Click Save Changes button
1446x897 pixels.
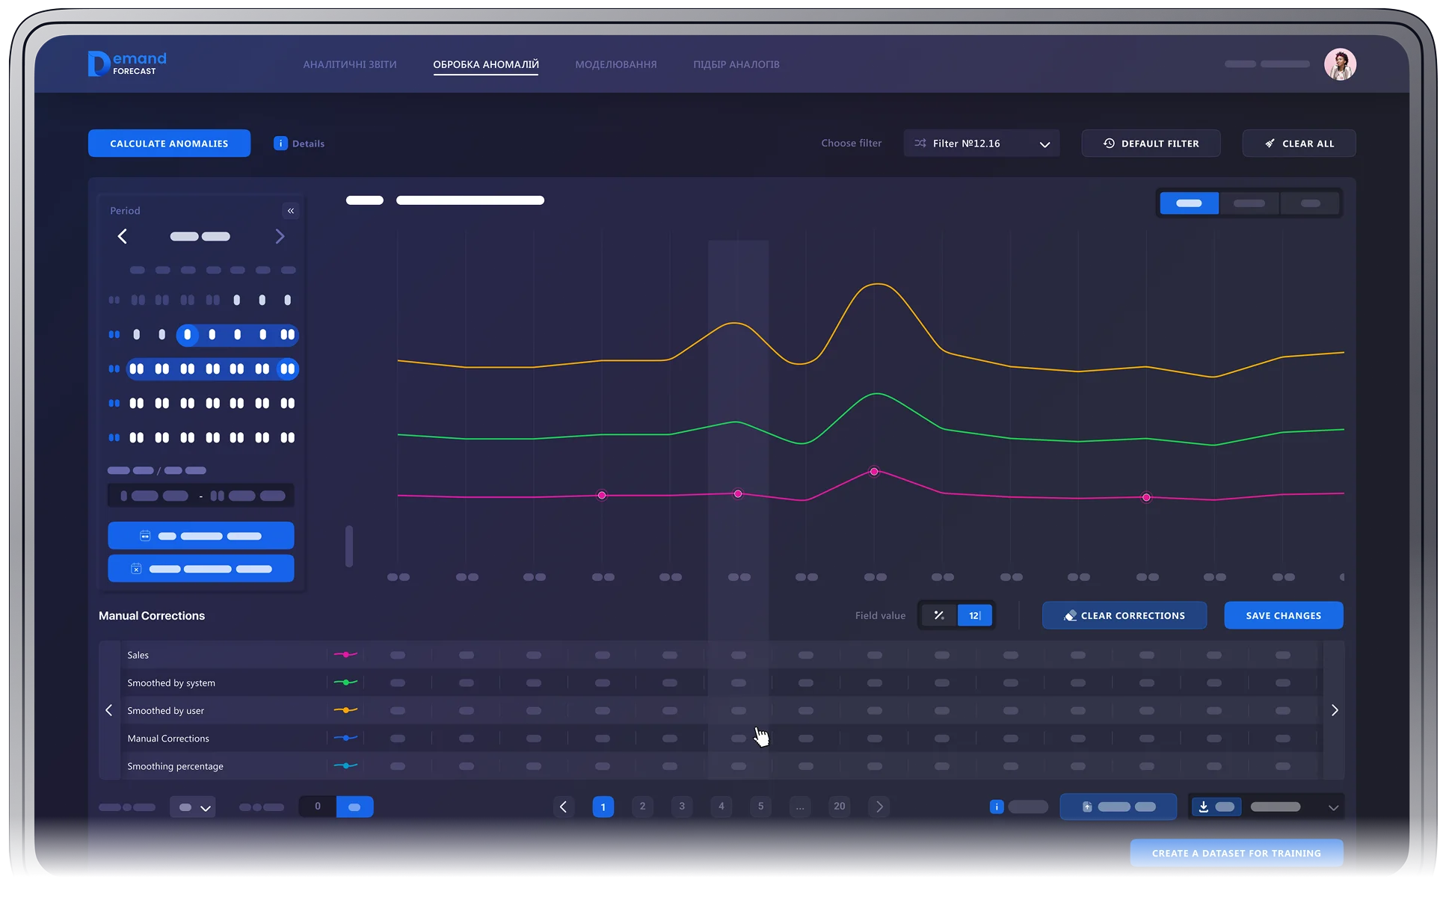point(1283,615)
